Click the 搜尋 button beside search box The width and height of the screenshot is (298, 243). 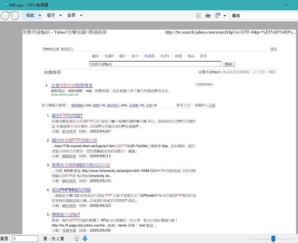[x=228, y=64]
